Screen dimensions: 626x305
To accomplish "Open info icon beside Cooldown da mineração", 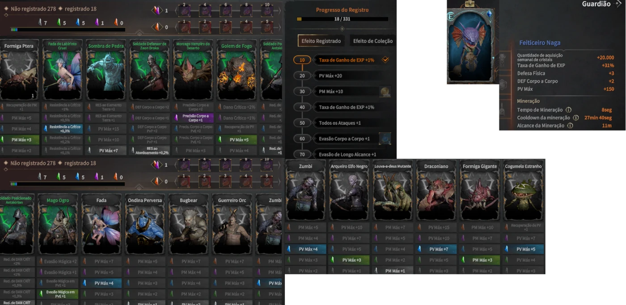I will pyautogui.click(x=576, y=118).
